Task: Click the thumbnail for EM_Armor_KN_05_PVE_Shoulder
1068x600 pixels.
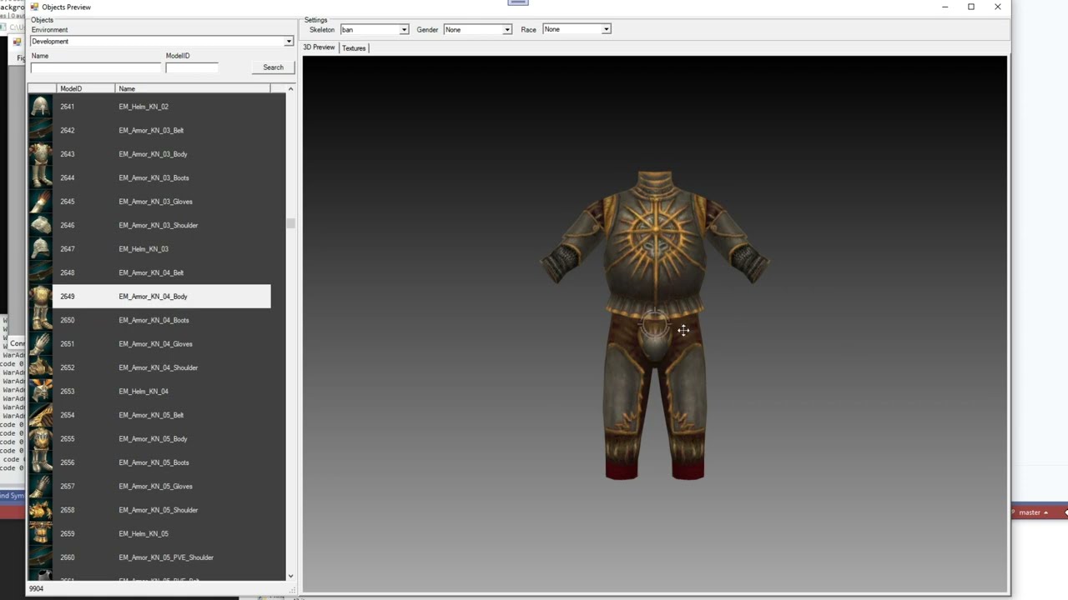Action: (x=40, y=557)
